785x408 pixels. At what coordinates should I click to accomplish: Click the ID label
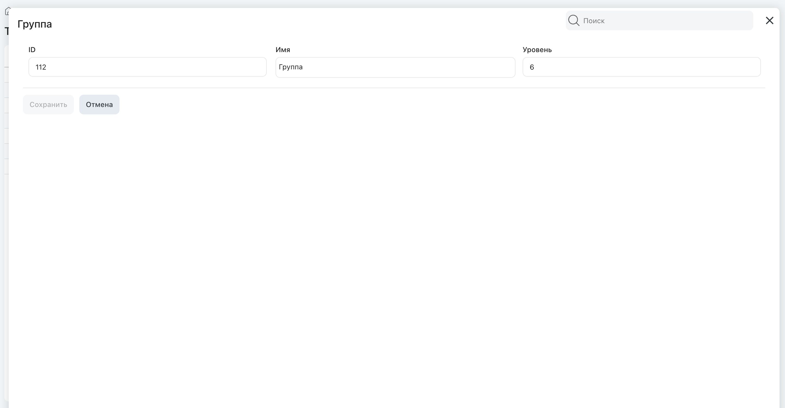click(x=32, y=50)
